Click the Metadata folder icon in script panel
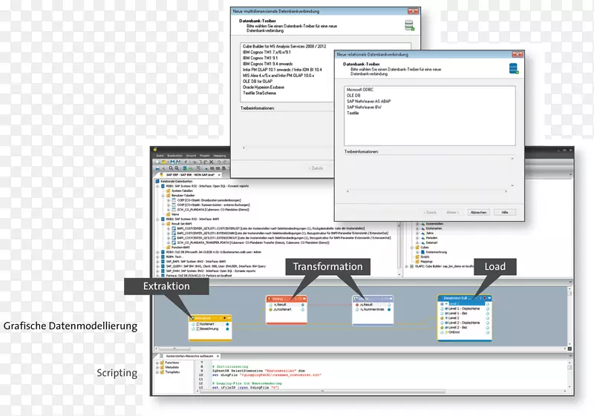The width and height of the screenshot is (594, 416). click(x=162, y=367)
